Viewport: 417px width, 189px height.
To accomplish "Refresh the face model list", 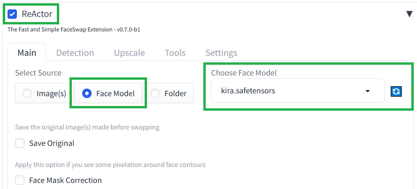I will (396, 91).
